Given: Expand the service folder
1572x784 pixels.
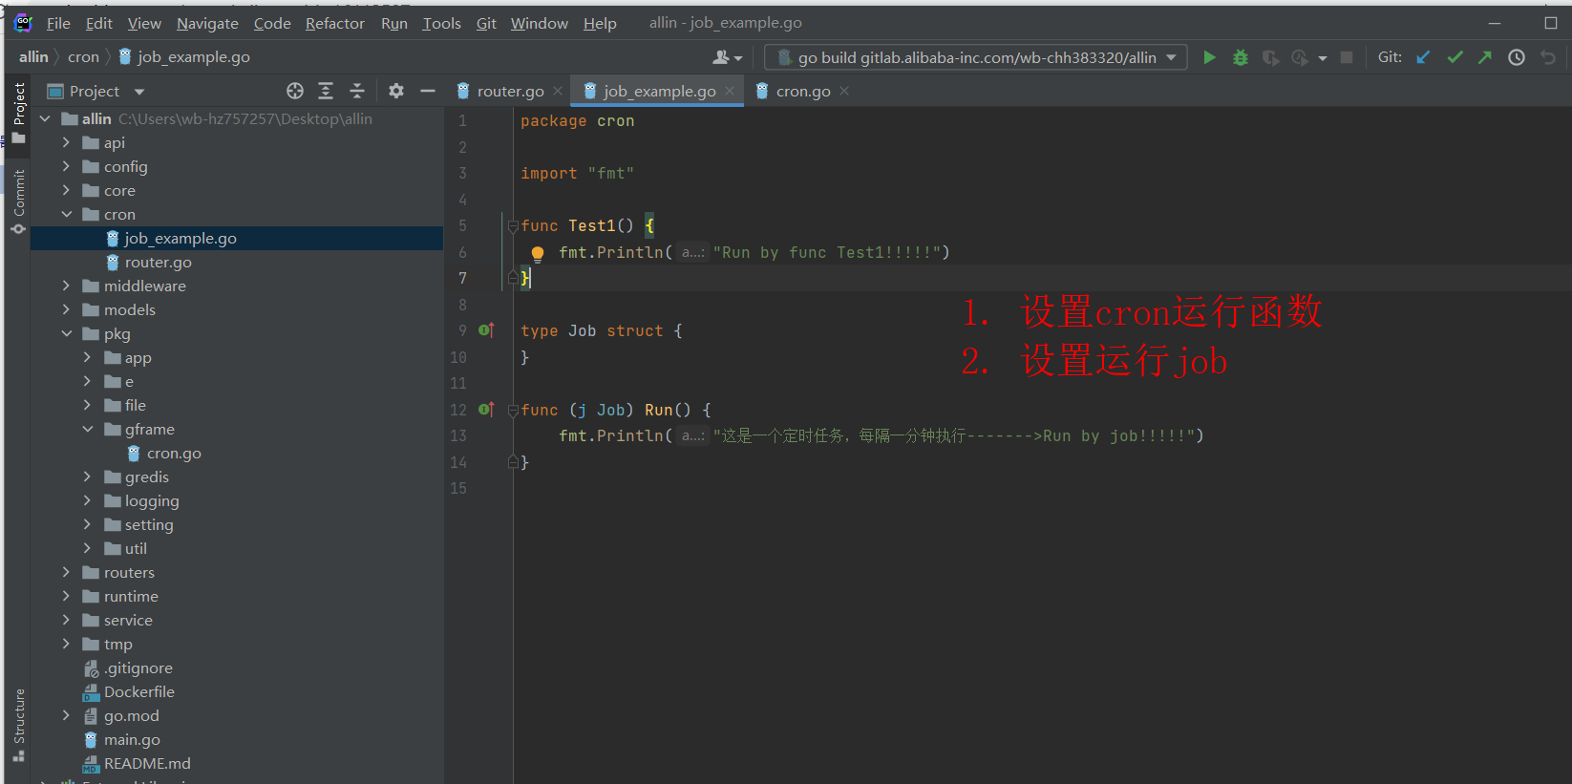Looking at the screenshot, I should 66,620.
